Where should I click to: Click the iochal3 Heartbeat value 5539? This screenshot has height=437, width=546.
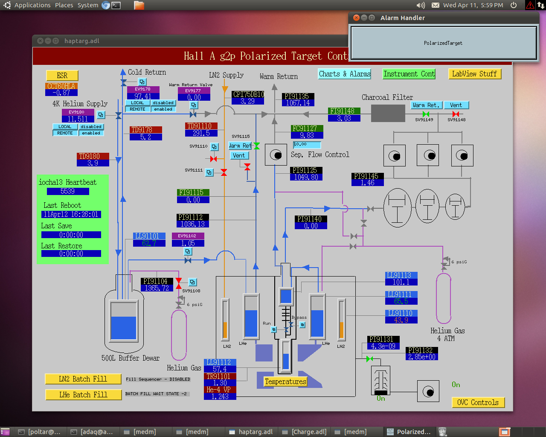coord(68,191)
